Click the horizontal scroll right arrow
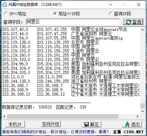The height and width of the screenshot is (136, 147). [x=137, y=116]
